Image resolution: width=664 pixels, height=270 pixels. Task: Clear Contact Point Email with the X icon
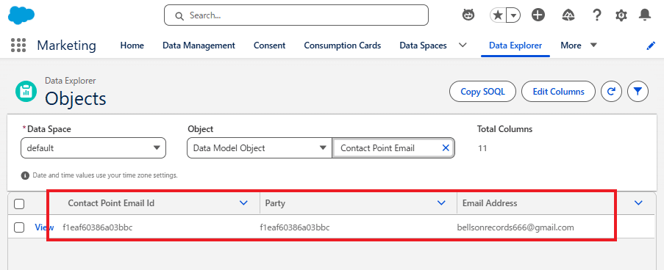(446, 148)
